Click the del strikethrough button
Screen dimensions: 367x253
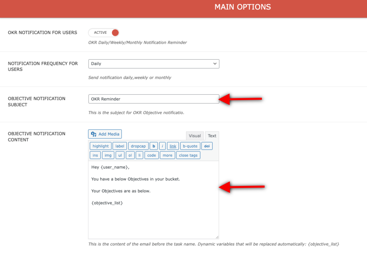[x=207, y=146]
